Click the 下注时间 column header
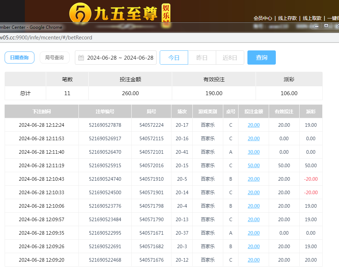Screen dimensions: 339x273 click(42, 111)
